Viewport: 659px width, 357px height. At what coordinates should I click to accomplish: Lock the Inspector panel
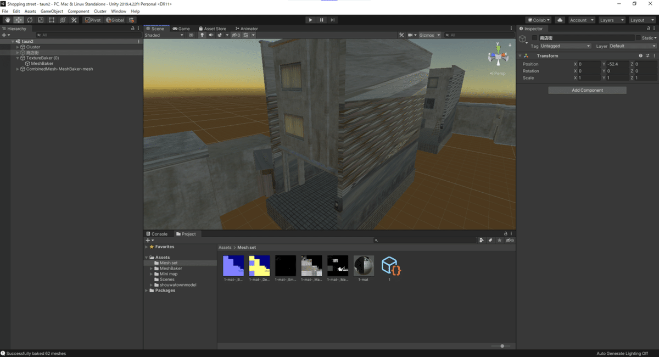click(649, 29)
